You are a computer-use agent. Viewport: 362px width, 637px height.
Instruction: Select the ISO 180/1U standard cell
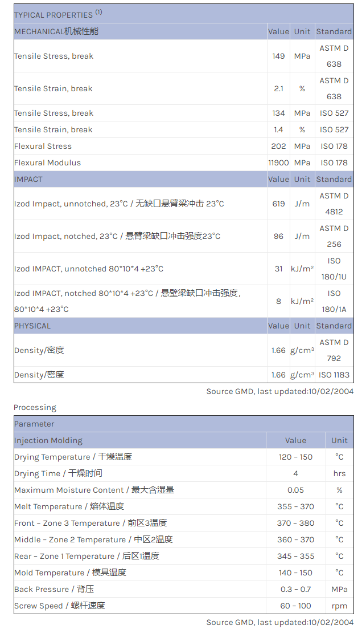334,269
